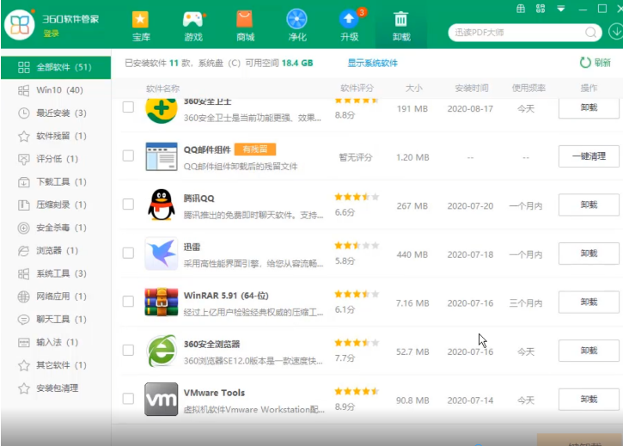Open the 升级 upgrade section
This screenshot has height=446, width=623.
pyautogui.click(x=349, y=26)
